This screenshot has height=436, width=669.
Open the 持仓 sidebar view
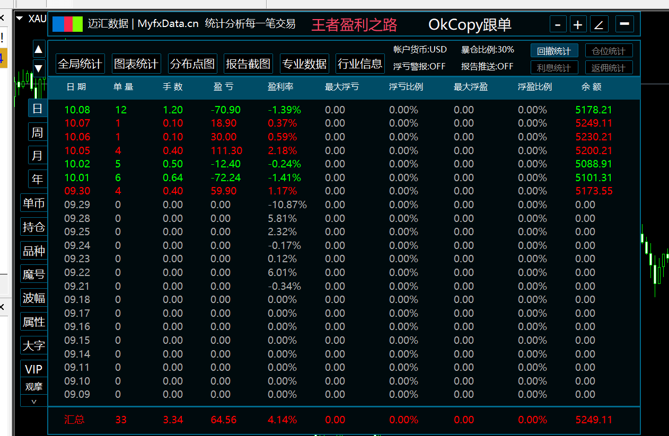(34, 227)
